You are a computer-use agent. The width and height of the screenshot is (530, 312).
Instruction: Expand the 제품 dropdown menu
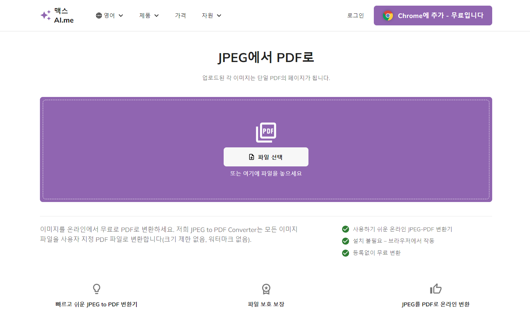(149, 15)
